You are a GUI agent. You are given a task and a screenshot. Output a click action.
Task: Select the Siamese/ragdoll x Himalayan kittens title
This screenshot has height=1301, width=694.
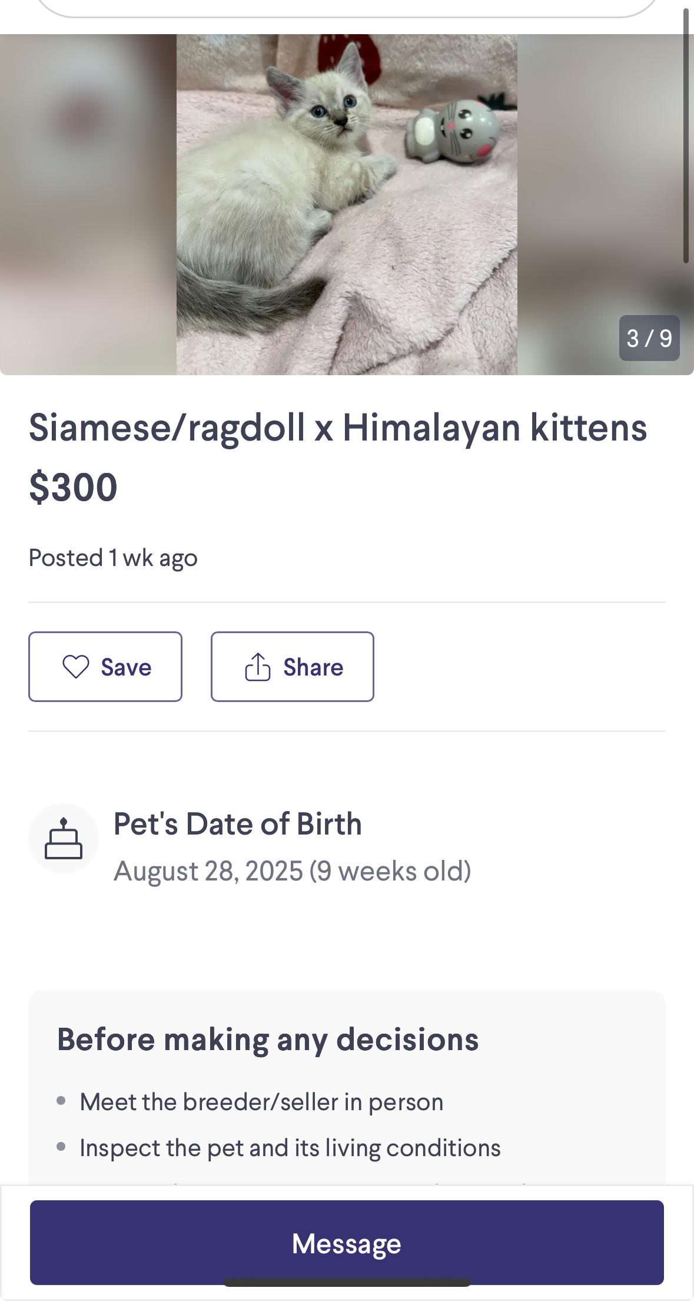338,428
